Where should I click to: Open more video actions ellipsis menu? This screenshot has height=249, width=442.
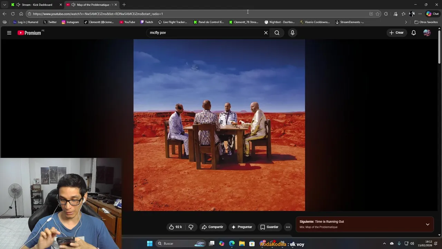coord(288,227)
